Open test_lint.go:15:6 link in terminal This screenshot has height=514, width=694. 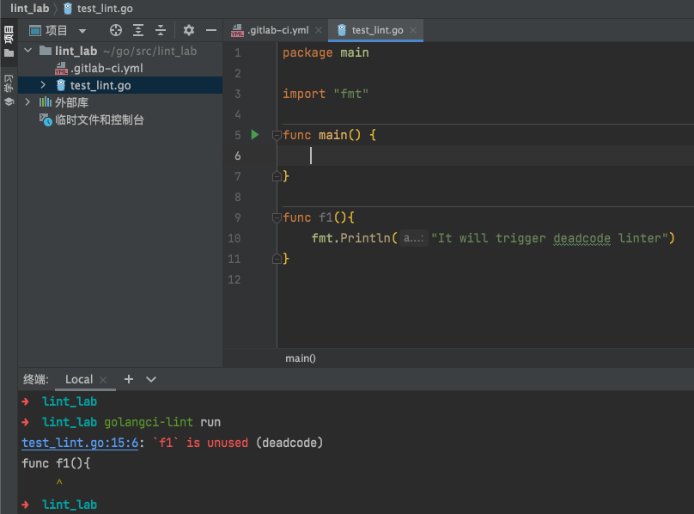pyautogui.click(x=78, y=443)
